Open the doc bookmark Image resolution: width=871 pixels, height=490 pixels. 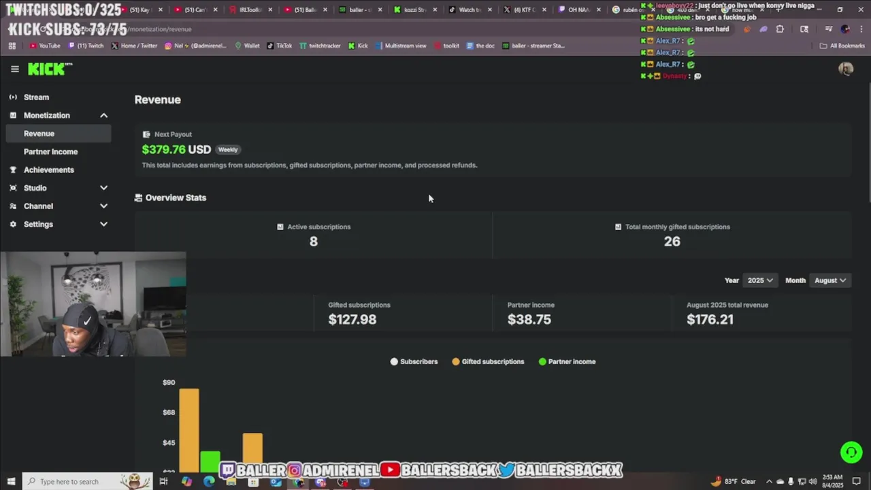click(x=480, y=46)
